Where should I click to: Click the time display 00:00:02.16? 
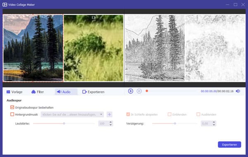tap(226, 91)
